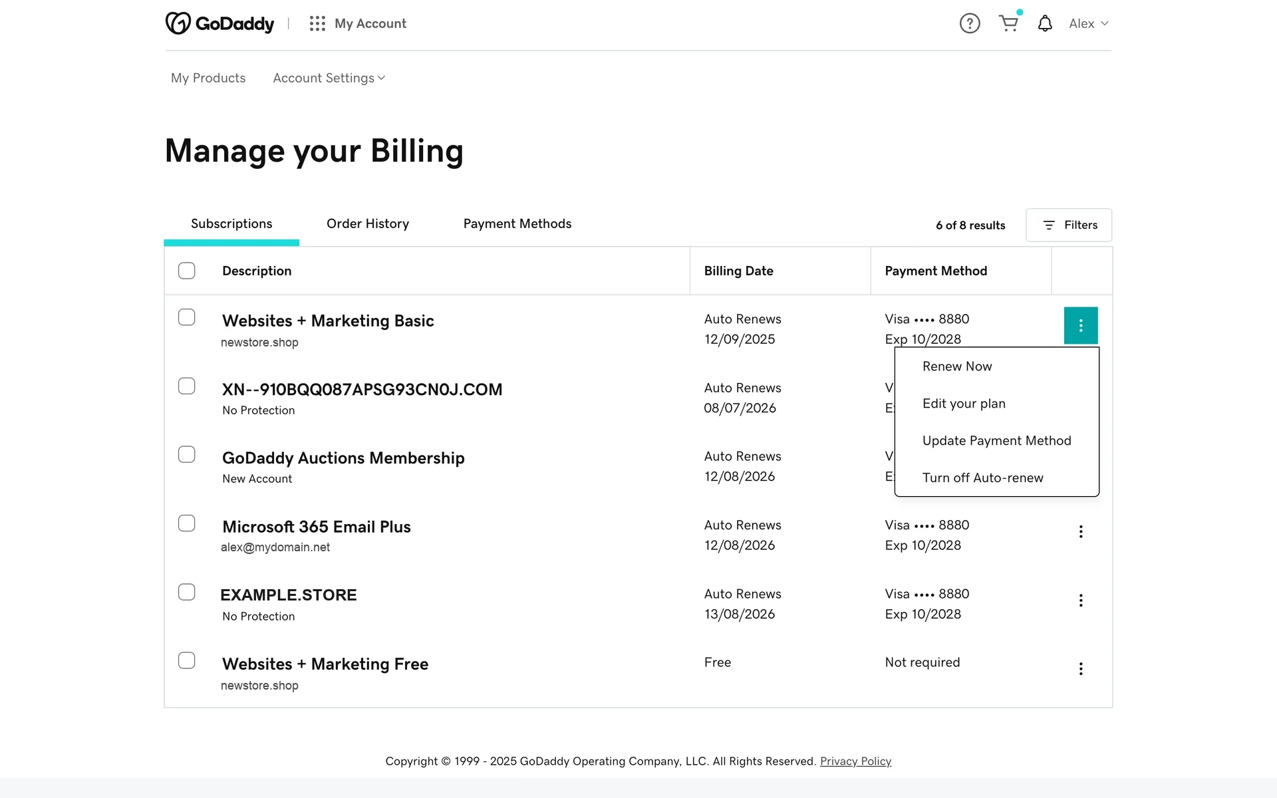Choose Edit your plan
1277x798 pixels.
click(996, 404)
